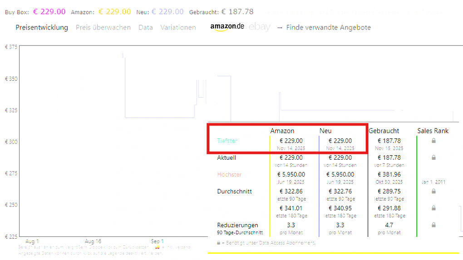Click the Gebraucht price € 187.78 in header
463x260 pixels.
pos(237,12)
